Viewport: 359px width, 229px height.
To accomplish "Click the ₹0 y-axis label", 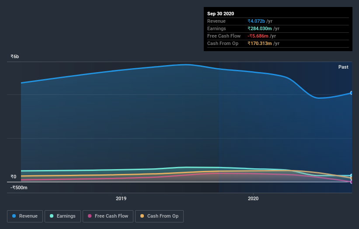I will (14, 177).
